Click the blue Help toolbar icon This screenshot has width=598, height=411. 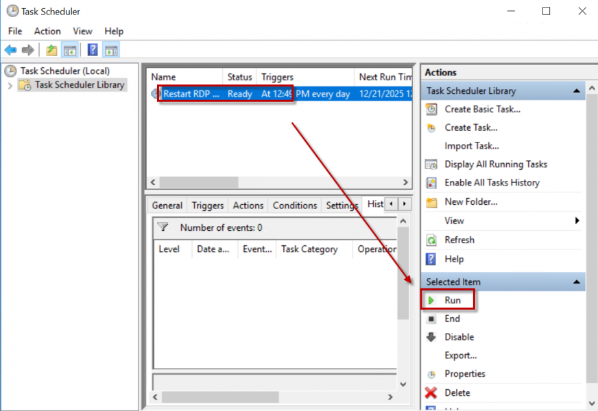click(93, 50)
